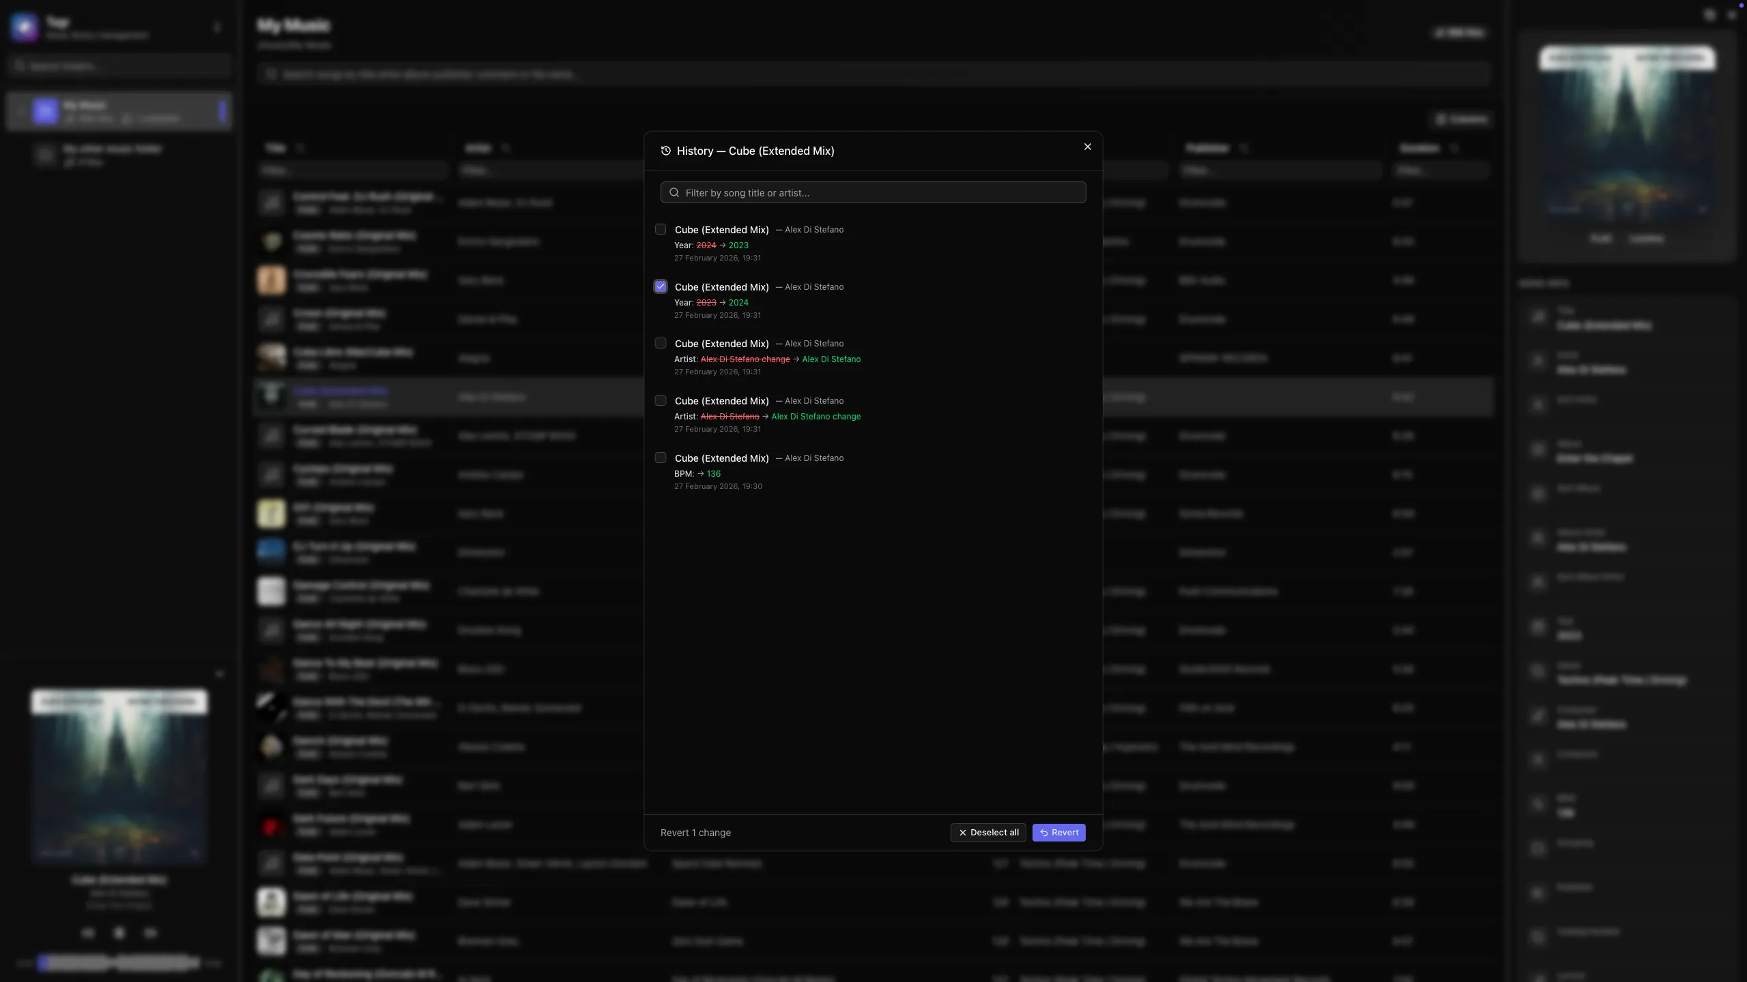Click the '27 February 2026, 19:30' timestamp

tap(718, 487)
